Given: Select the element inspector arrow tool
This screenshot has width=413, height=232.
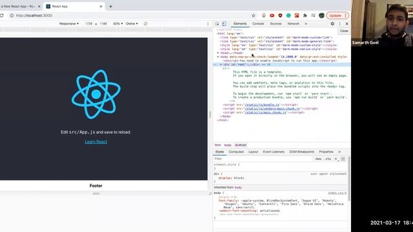Looking at the screenshot, I should coord(217,24).
